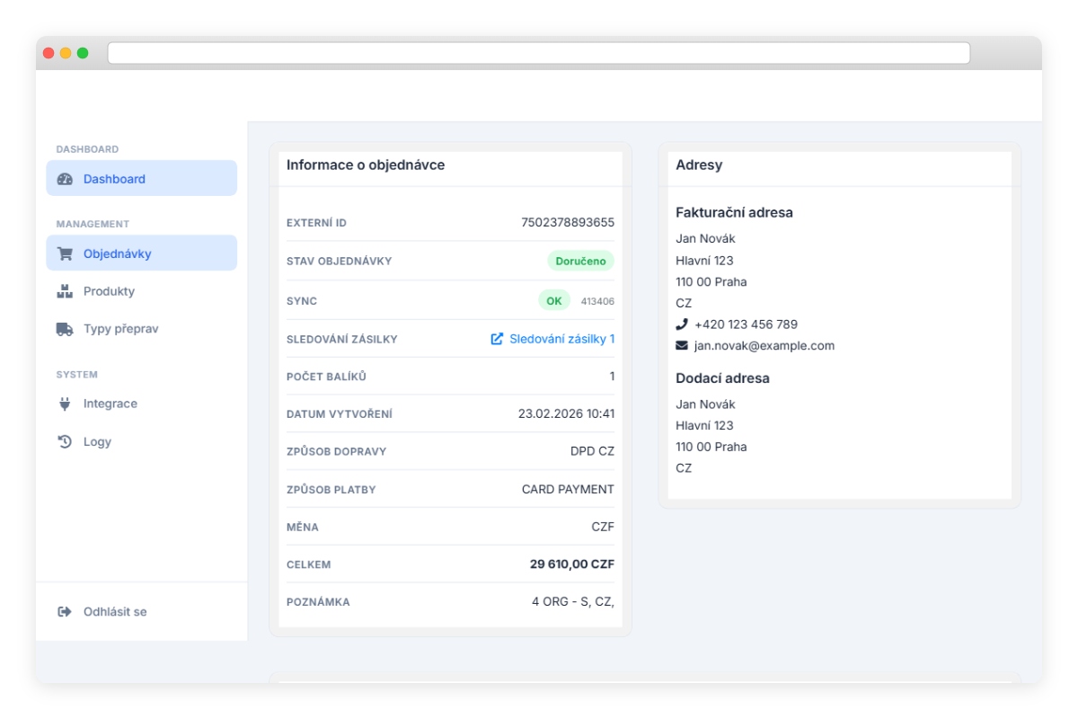Open Typy přeprav section
This screenshot has height=719, width=1078.
[120, 329]
